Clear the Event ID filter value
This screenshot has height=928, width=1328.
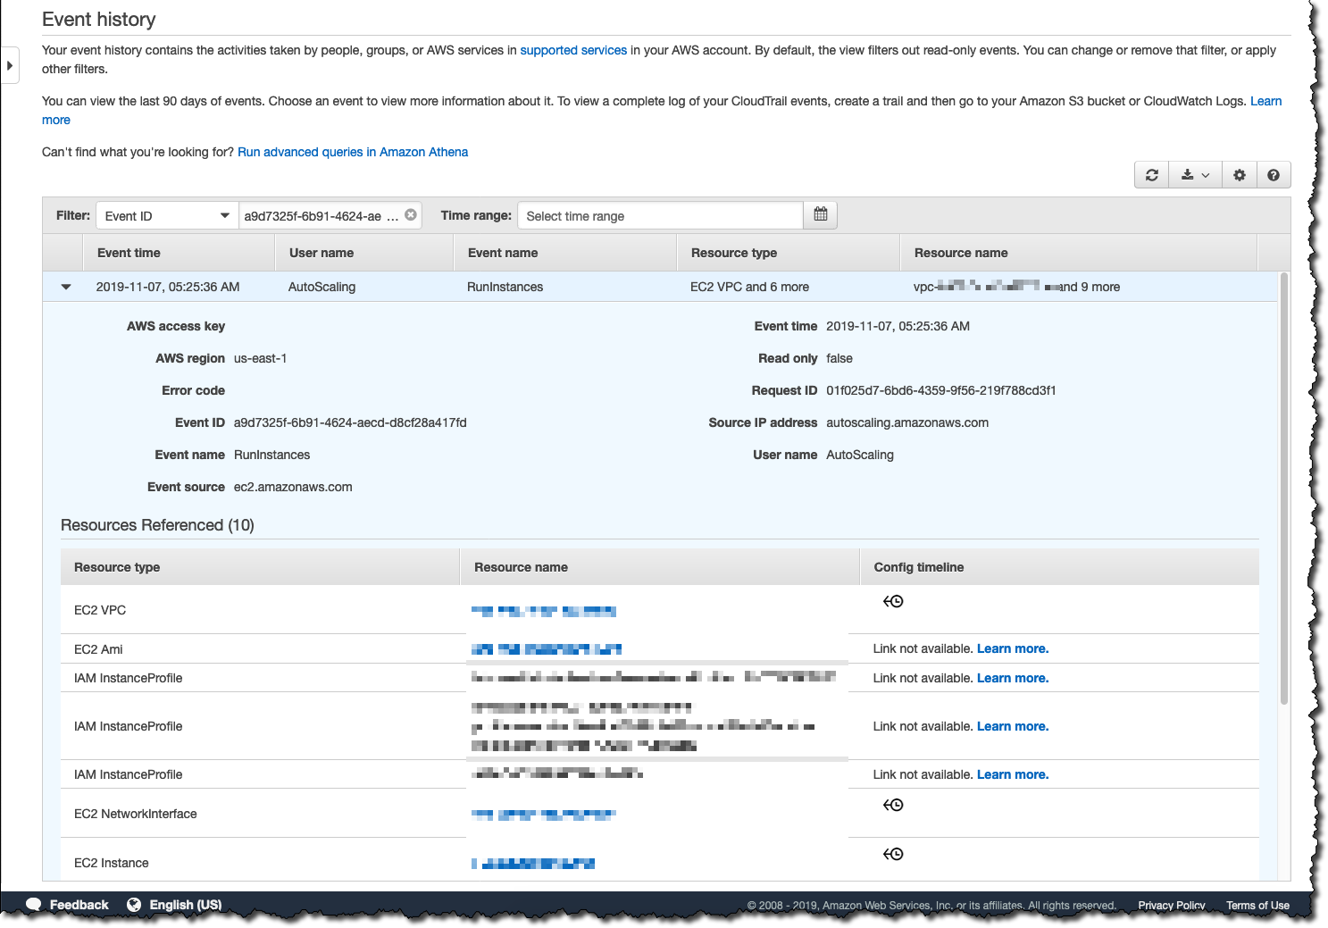point(410,214)
